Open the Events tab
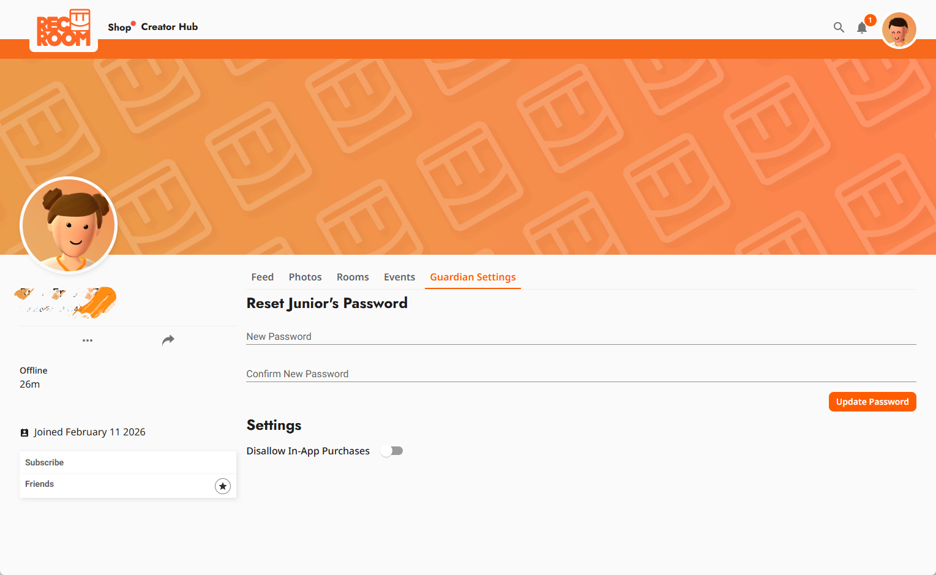This screenshot has width=936, height=575. [x=399, y=277]
